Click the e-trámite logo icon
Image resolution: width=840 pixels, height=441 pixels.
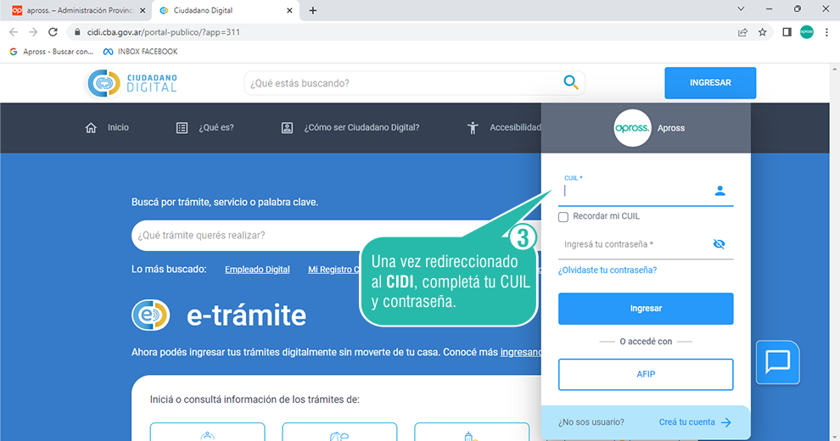coord(150,315)
